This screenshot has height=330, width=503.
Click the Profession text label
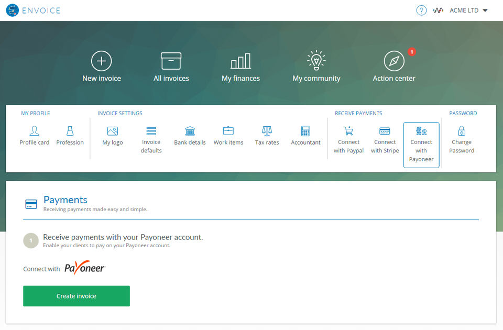[x=70, y=142]
